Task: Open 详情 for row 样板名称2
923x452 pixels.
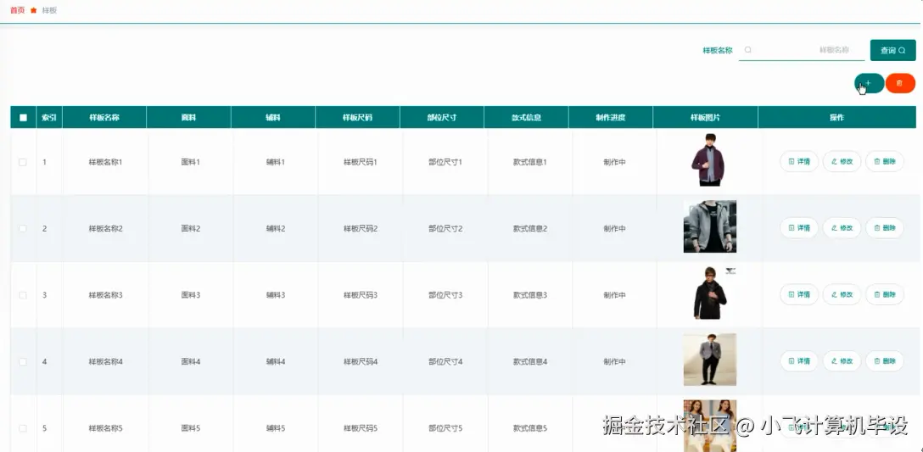Action: [799, 228]
